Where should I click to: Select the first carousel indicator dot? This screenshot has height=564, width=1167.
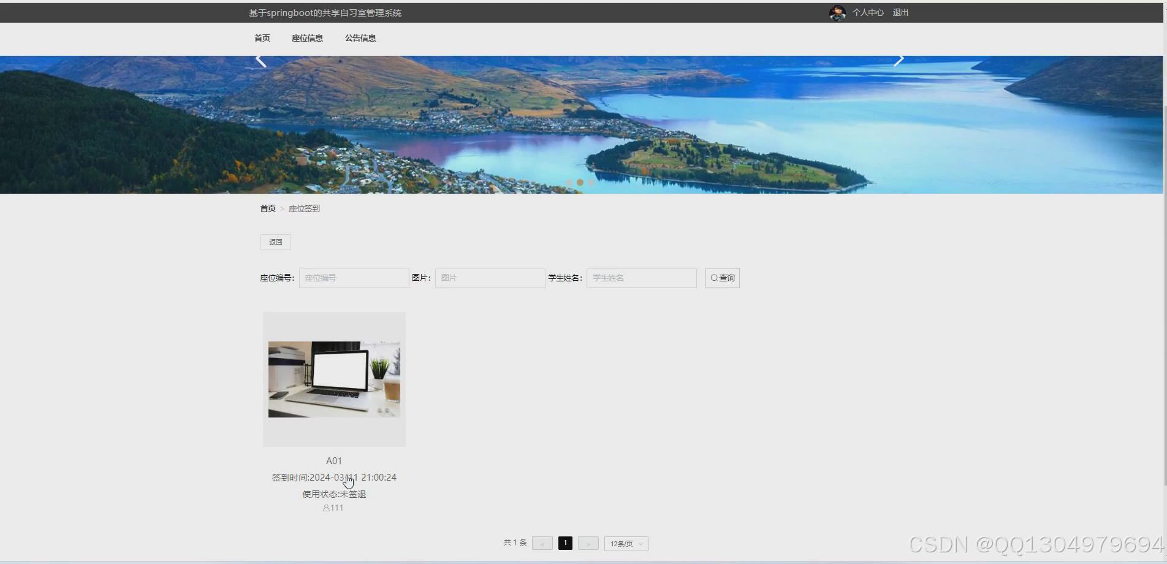(569, 182)
